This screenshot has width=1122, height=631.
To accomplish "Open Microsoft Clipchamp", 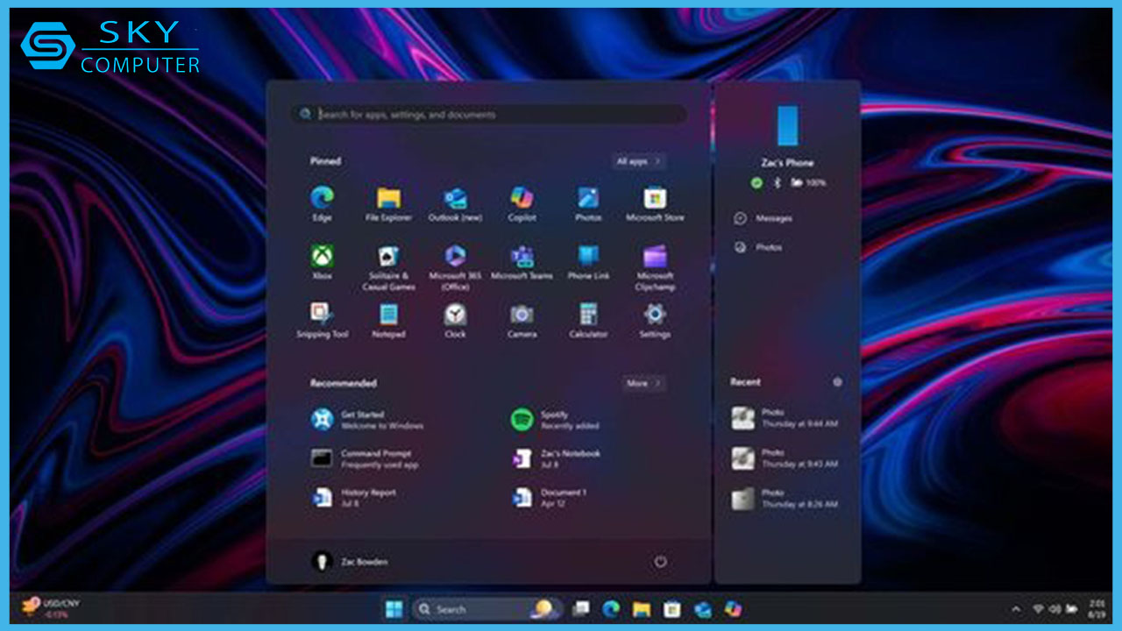I will (x=655, y=267).
